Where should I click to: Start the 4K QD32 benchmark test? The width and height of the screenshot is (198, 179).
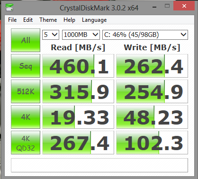tap(26, 143)
